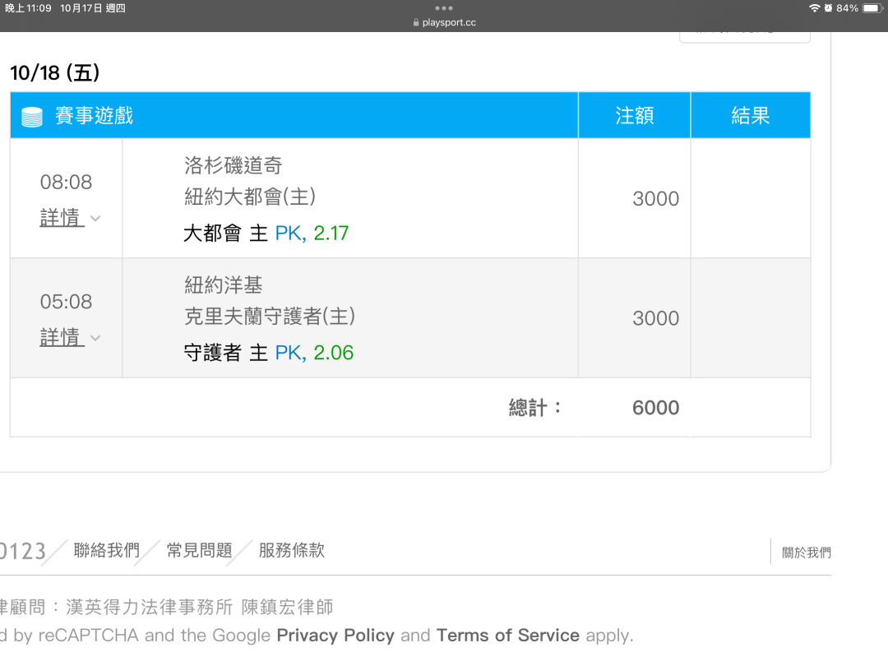The image size is (888, 666).
Task: Click the 克里夫蘭守護者(主) team name
Action: 270,317
